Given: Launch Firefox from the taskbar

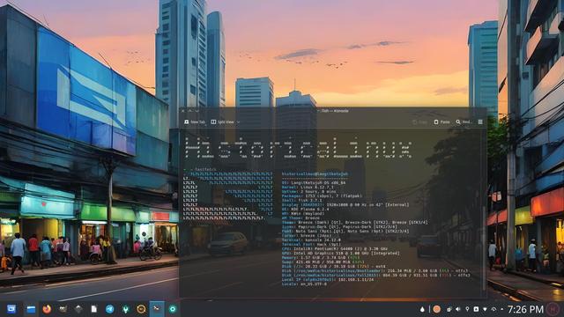Looking at the screenshot, I should point(47,309).
